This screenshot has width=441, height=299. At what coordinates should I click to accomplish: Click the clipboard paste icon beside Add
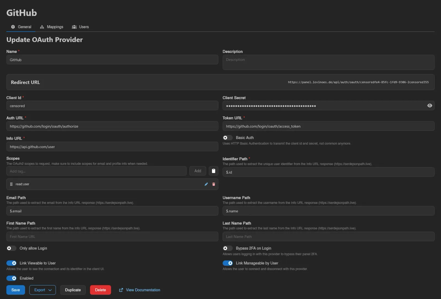click(213, 171)
